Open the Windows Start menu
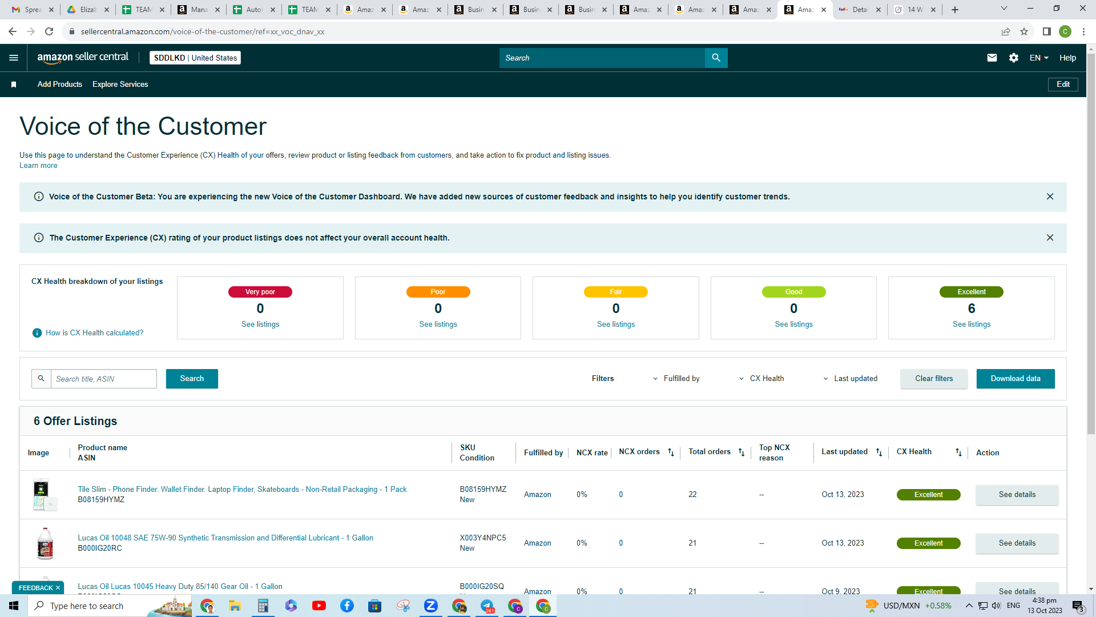The height and width of the screenshot is (617, 1096). click(x=14, y=606)
